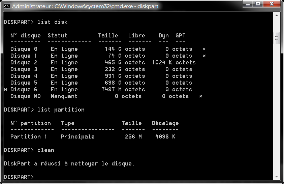This screenshot has height=184, width=284.
Task: Click the "clean" command text
Action: tap(46, 150)
